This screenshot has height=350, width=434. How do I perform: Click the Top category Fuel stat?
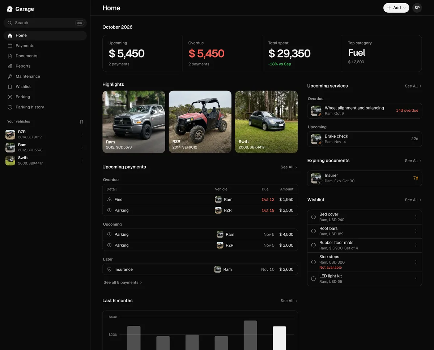382,54
